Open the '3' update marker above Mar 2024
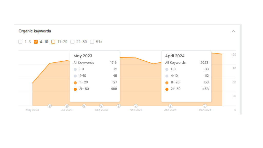 205,106
